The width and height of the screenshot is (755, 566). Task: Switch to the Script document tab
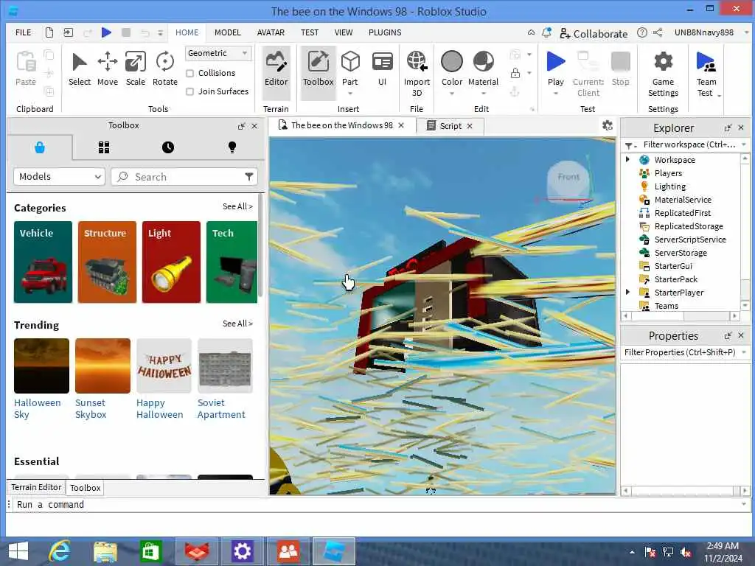(450, 126)
